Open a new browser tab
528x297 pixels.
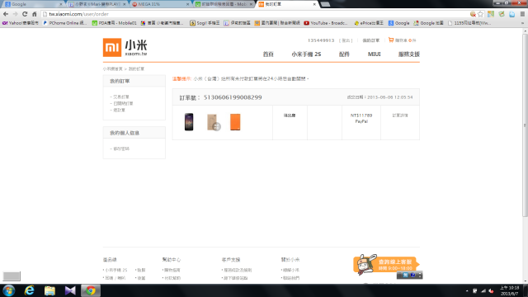pyautogui.click(x=325, y=4)
